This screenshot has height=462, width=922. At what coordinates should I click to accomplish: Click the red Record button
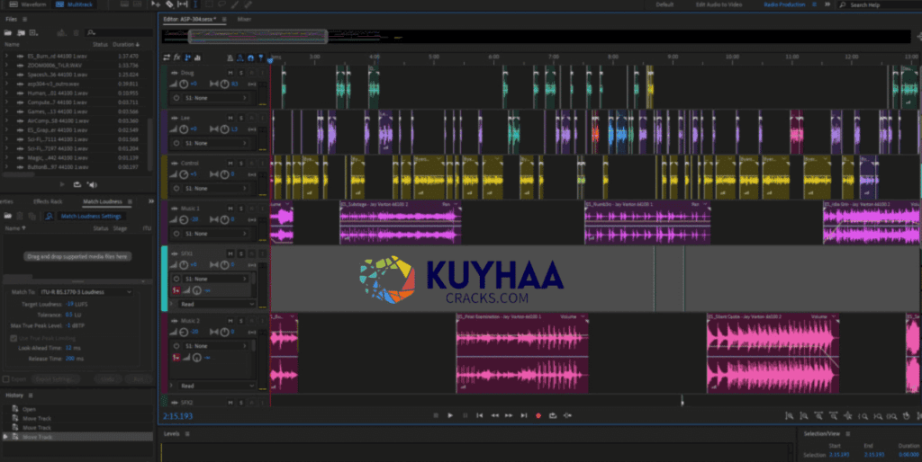(538, 415)
